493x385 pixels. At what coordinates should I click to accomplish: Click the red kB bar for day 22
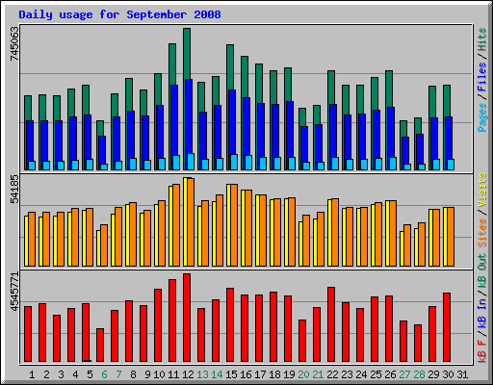[x=331, y=324]
